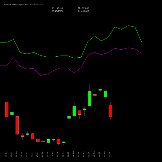This screenshot has height=162, width=162.
Task: Click the 19 Jan date label
Action: click(11, 154)
